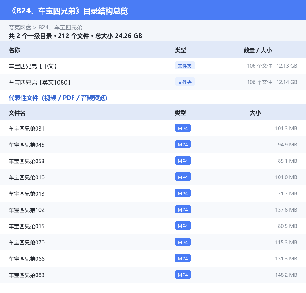Click MP4 badge for 车宝四兄弟066

(183, 258)
